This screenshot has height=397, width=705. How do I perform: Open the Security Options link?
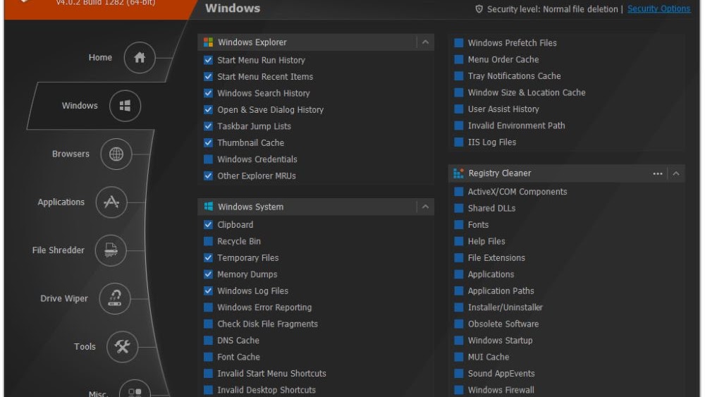tap(658, 9)
